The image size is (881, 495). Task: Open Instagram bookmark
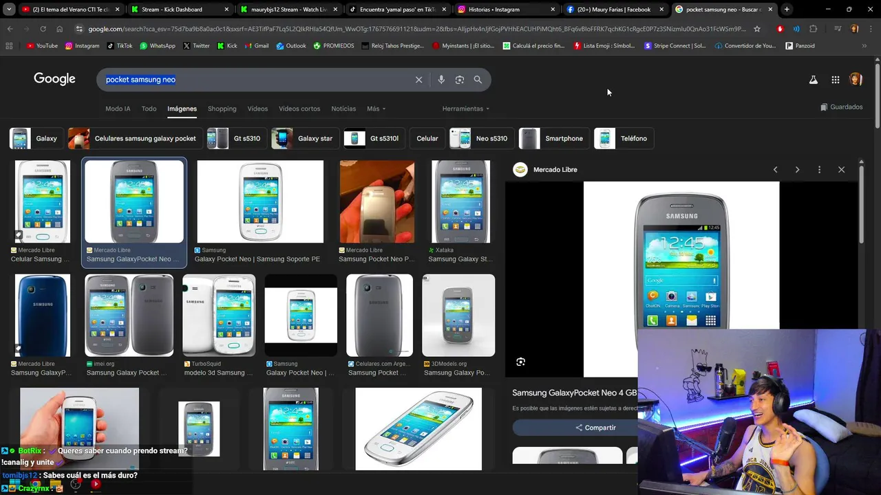point(82,46)
